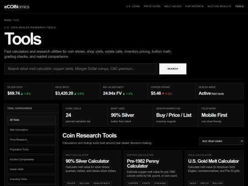Click the CENTS tag
This screenshot has width=248, height=186.
tap(146, 183)
